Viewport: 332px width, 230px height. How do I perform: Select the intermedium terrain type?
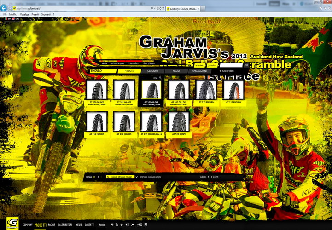[x=134, y=63]
